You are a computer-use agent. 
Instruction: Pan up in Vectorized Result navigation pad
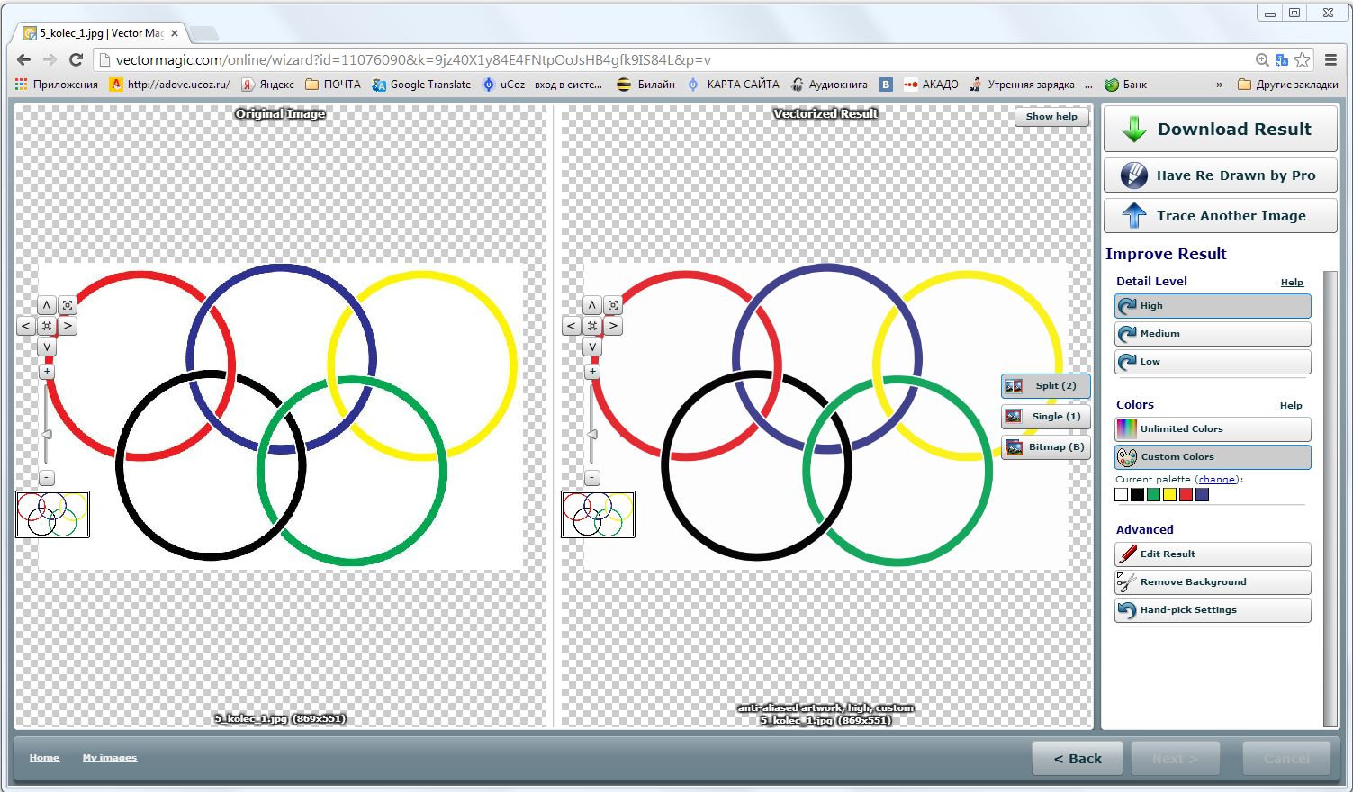(x=592, y=305)
